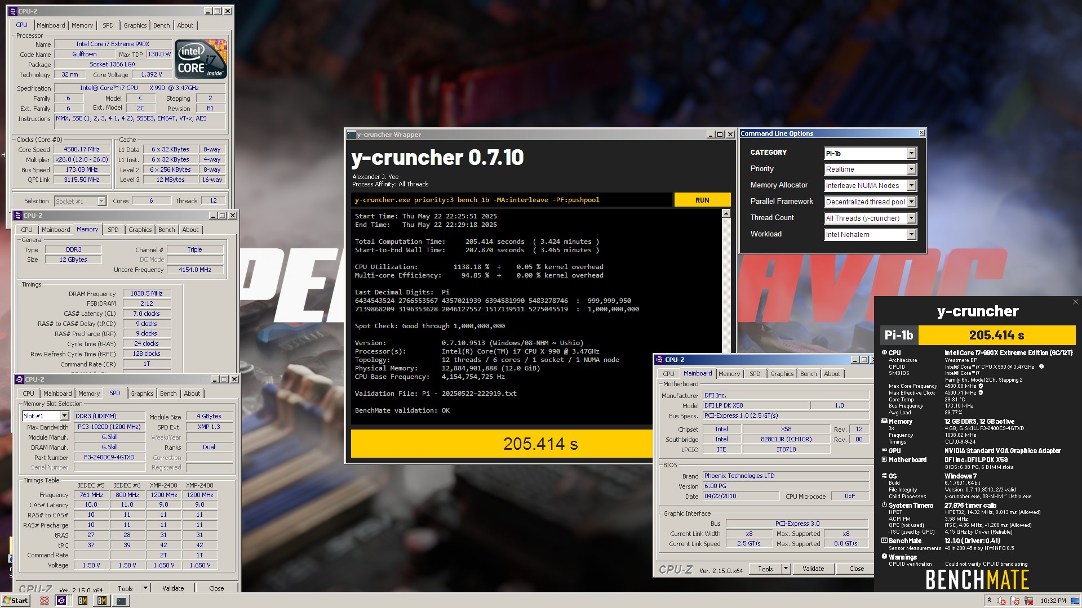Click the muted volume tray icon
1082x608 pixels.
point(1001,601)
